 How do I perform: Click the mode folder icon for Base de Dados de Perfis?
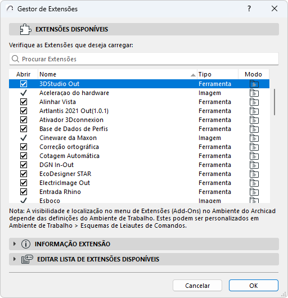[254, 129]
